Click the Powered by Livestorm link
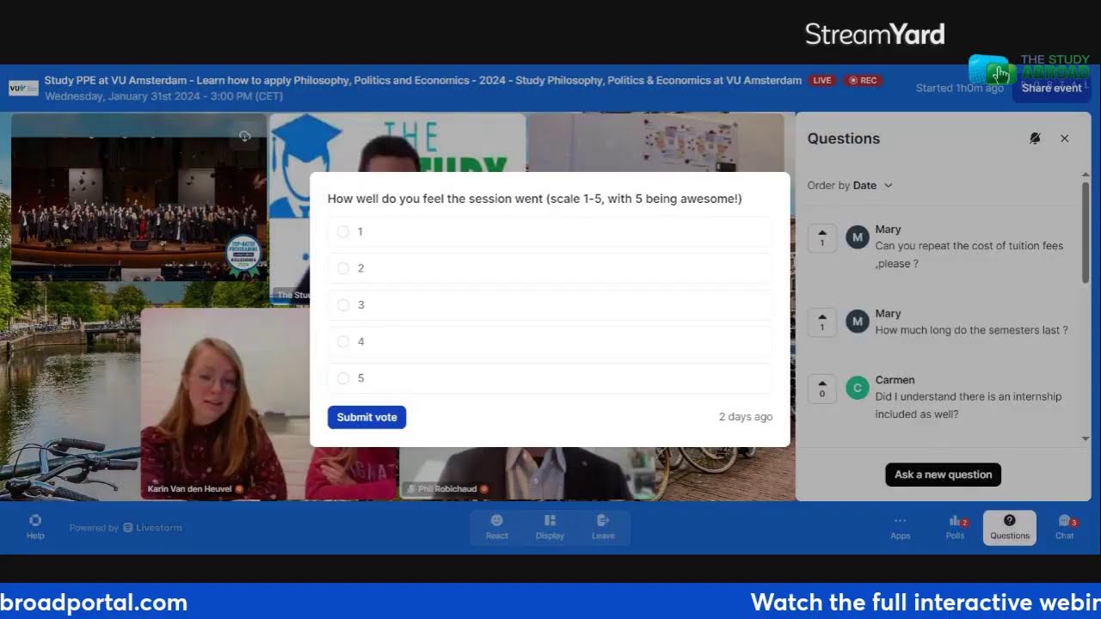Viewport: 1101px width, 619px height. pos(126,528)
